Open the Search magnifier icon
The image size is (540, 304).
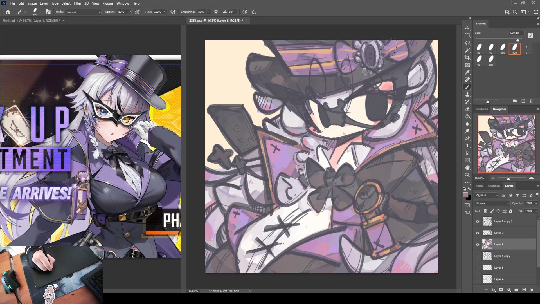pos(515,12)
